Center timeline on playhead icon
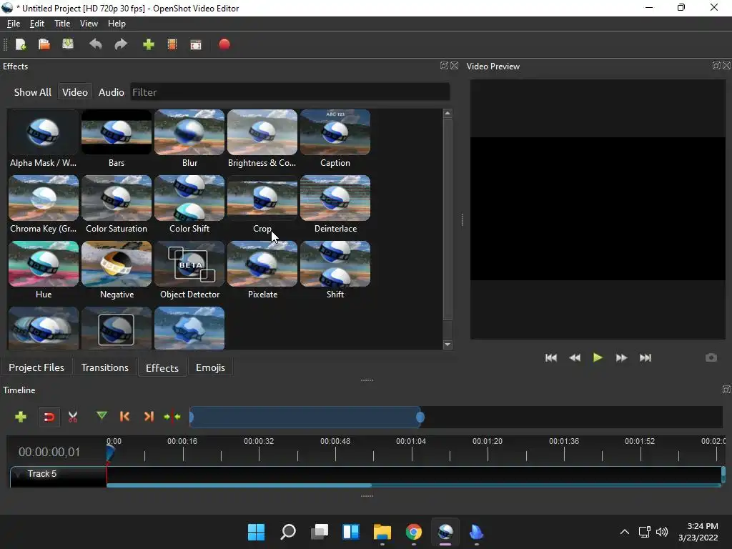This screenshot has height=549, width=732. click(x=172, y=417)
